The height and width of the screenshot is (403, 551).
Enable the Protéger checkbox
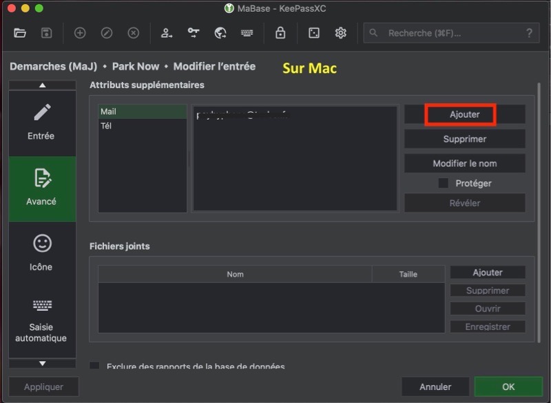coord(444,184)
